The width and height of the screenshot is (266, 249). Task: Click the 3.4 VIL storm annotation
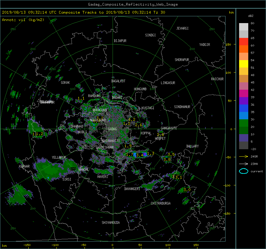tap(140, 155)
